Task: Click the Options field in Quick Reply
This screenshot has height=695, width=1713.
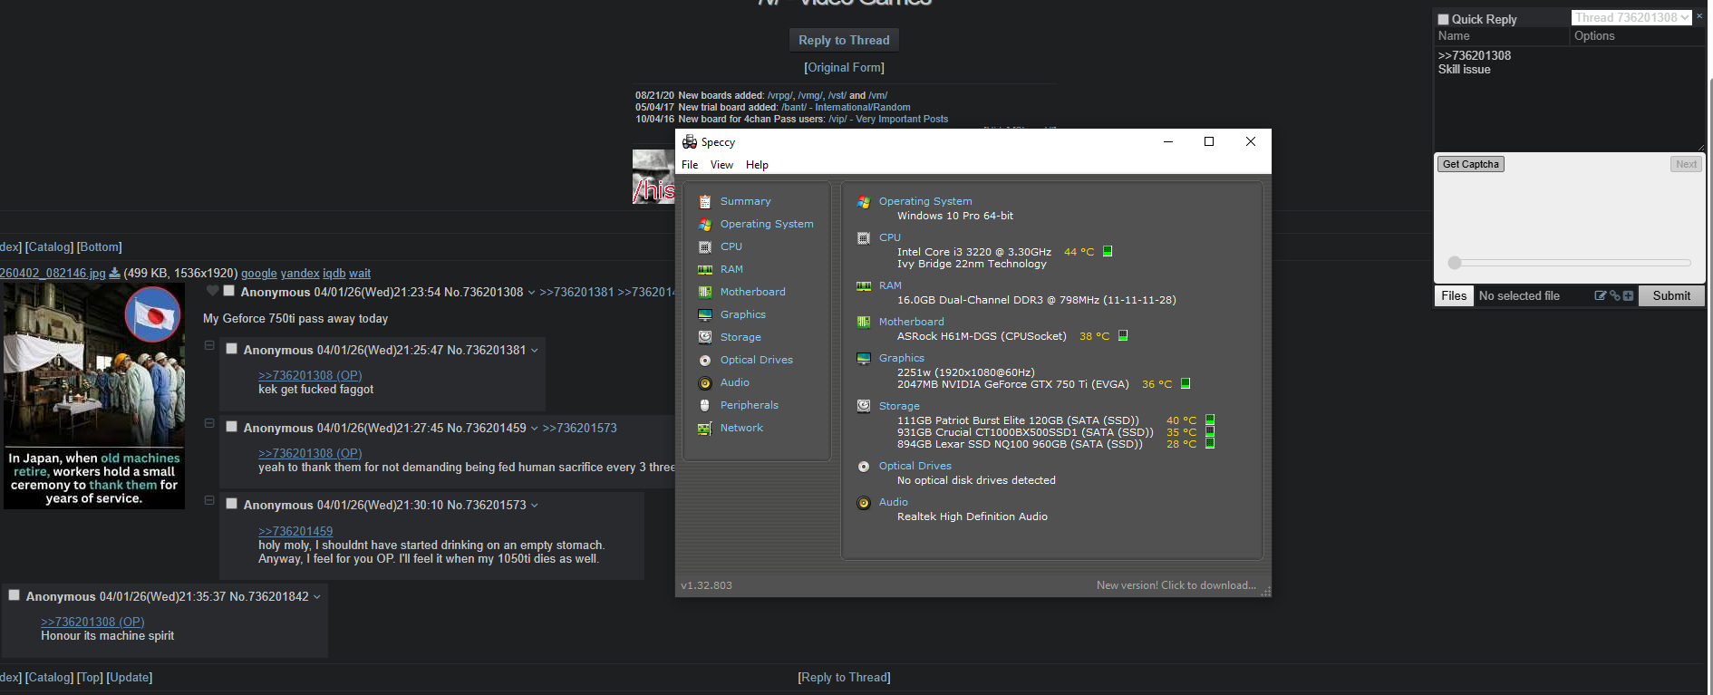Action: (1637, 36)
